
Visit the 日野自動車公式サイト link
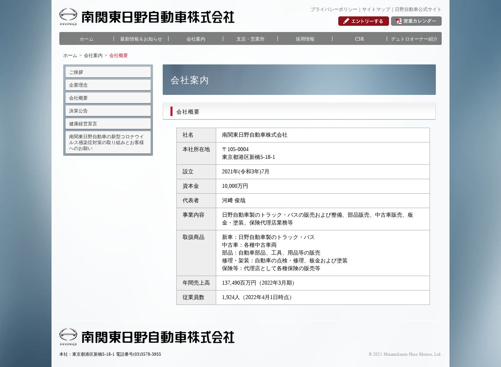(418, 9)
